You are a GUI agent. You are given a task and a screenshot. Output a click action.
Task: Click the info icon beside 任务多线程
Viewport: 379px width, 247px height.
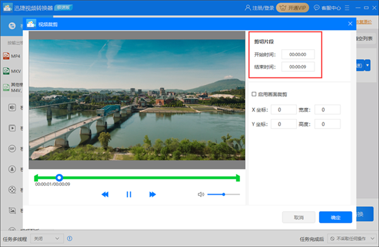click(69, 239)
